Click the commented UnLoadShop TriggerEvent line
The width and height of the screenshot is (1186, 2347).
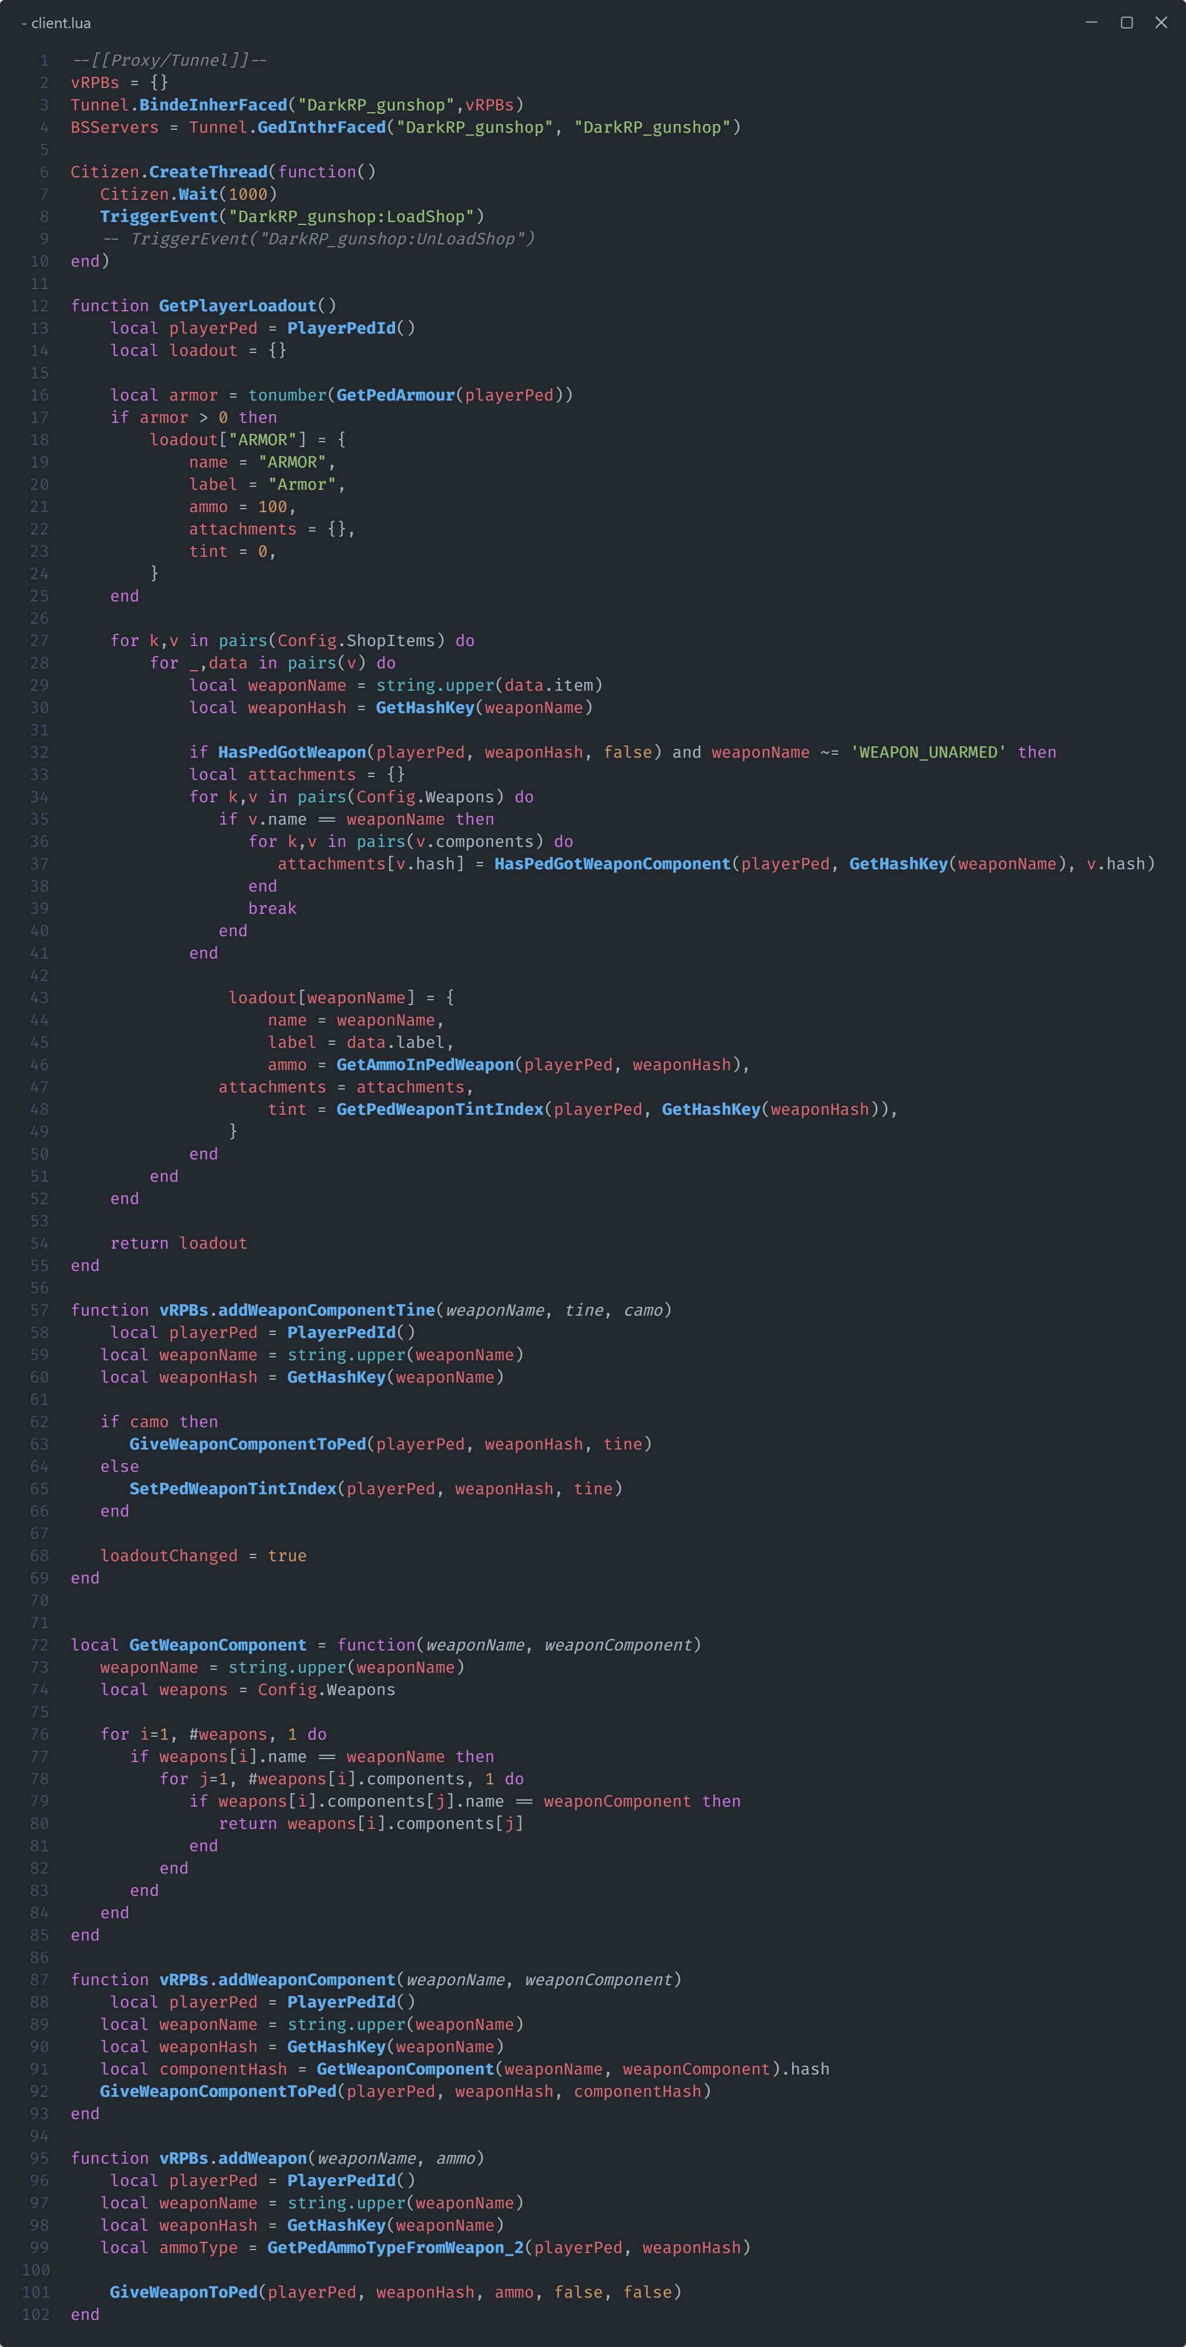point(319,238)
